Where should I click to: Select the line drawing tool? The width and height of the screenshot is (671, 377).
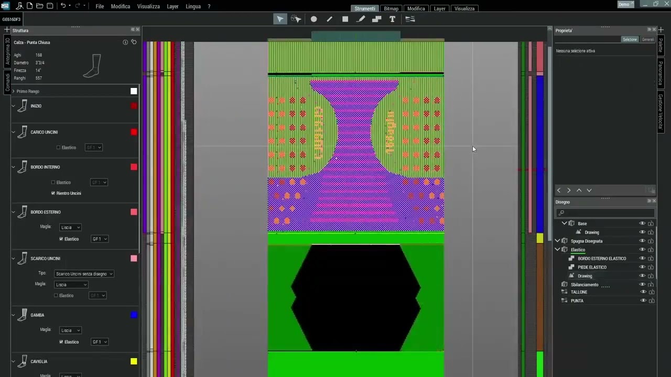coord(329,19)
